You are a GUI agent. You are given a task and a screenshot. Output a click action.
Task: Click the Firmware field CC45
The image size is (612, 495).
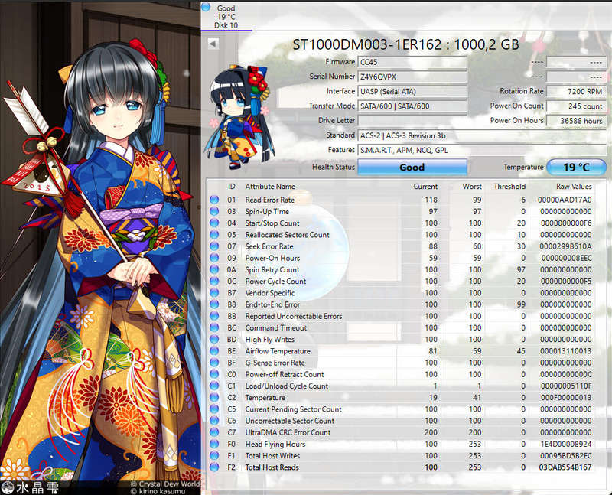(412, 62)
